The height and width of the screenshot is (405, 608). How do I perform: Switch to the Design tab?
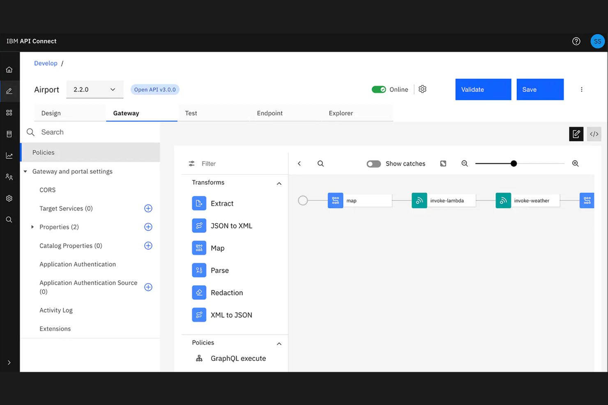click(x=70, y=113)
